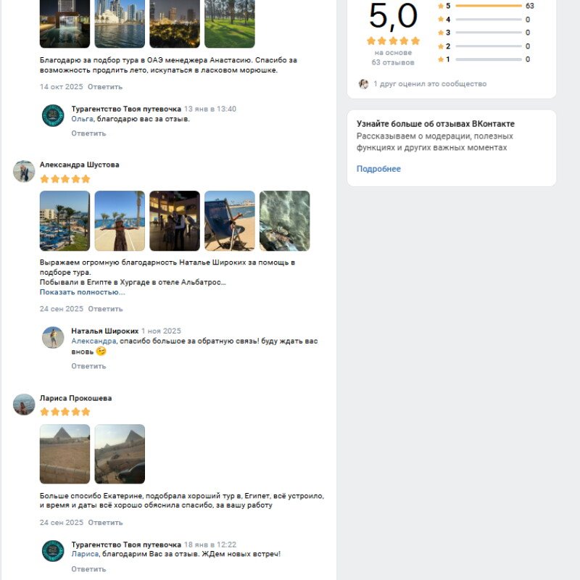580x580 pixels.
Task: Open Лариса Прокошева's profile avatar
Action: point(24,405)
